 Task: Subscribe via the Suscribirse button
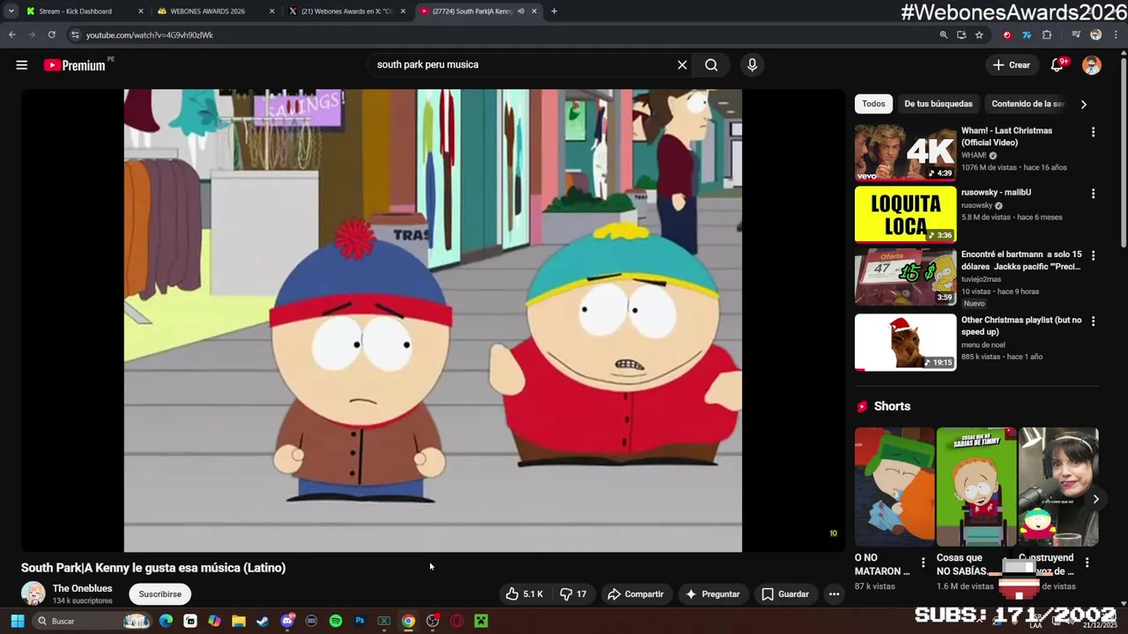click(x=160, y=594)
